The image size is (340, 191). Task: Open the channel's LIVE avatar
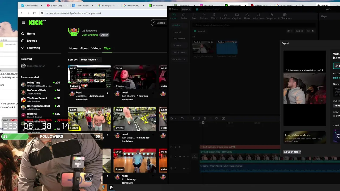(74, 31)
